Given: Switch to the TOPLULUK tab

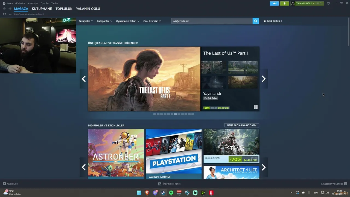Looking at the screenshot, I should pos(64,9).
